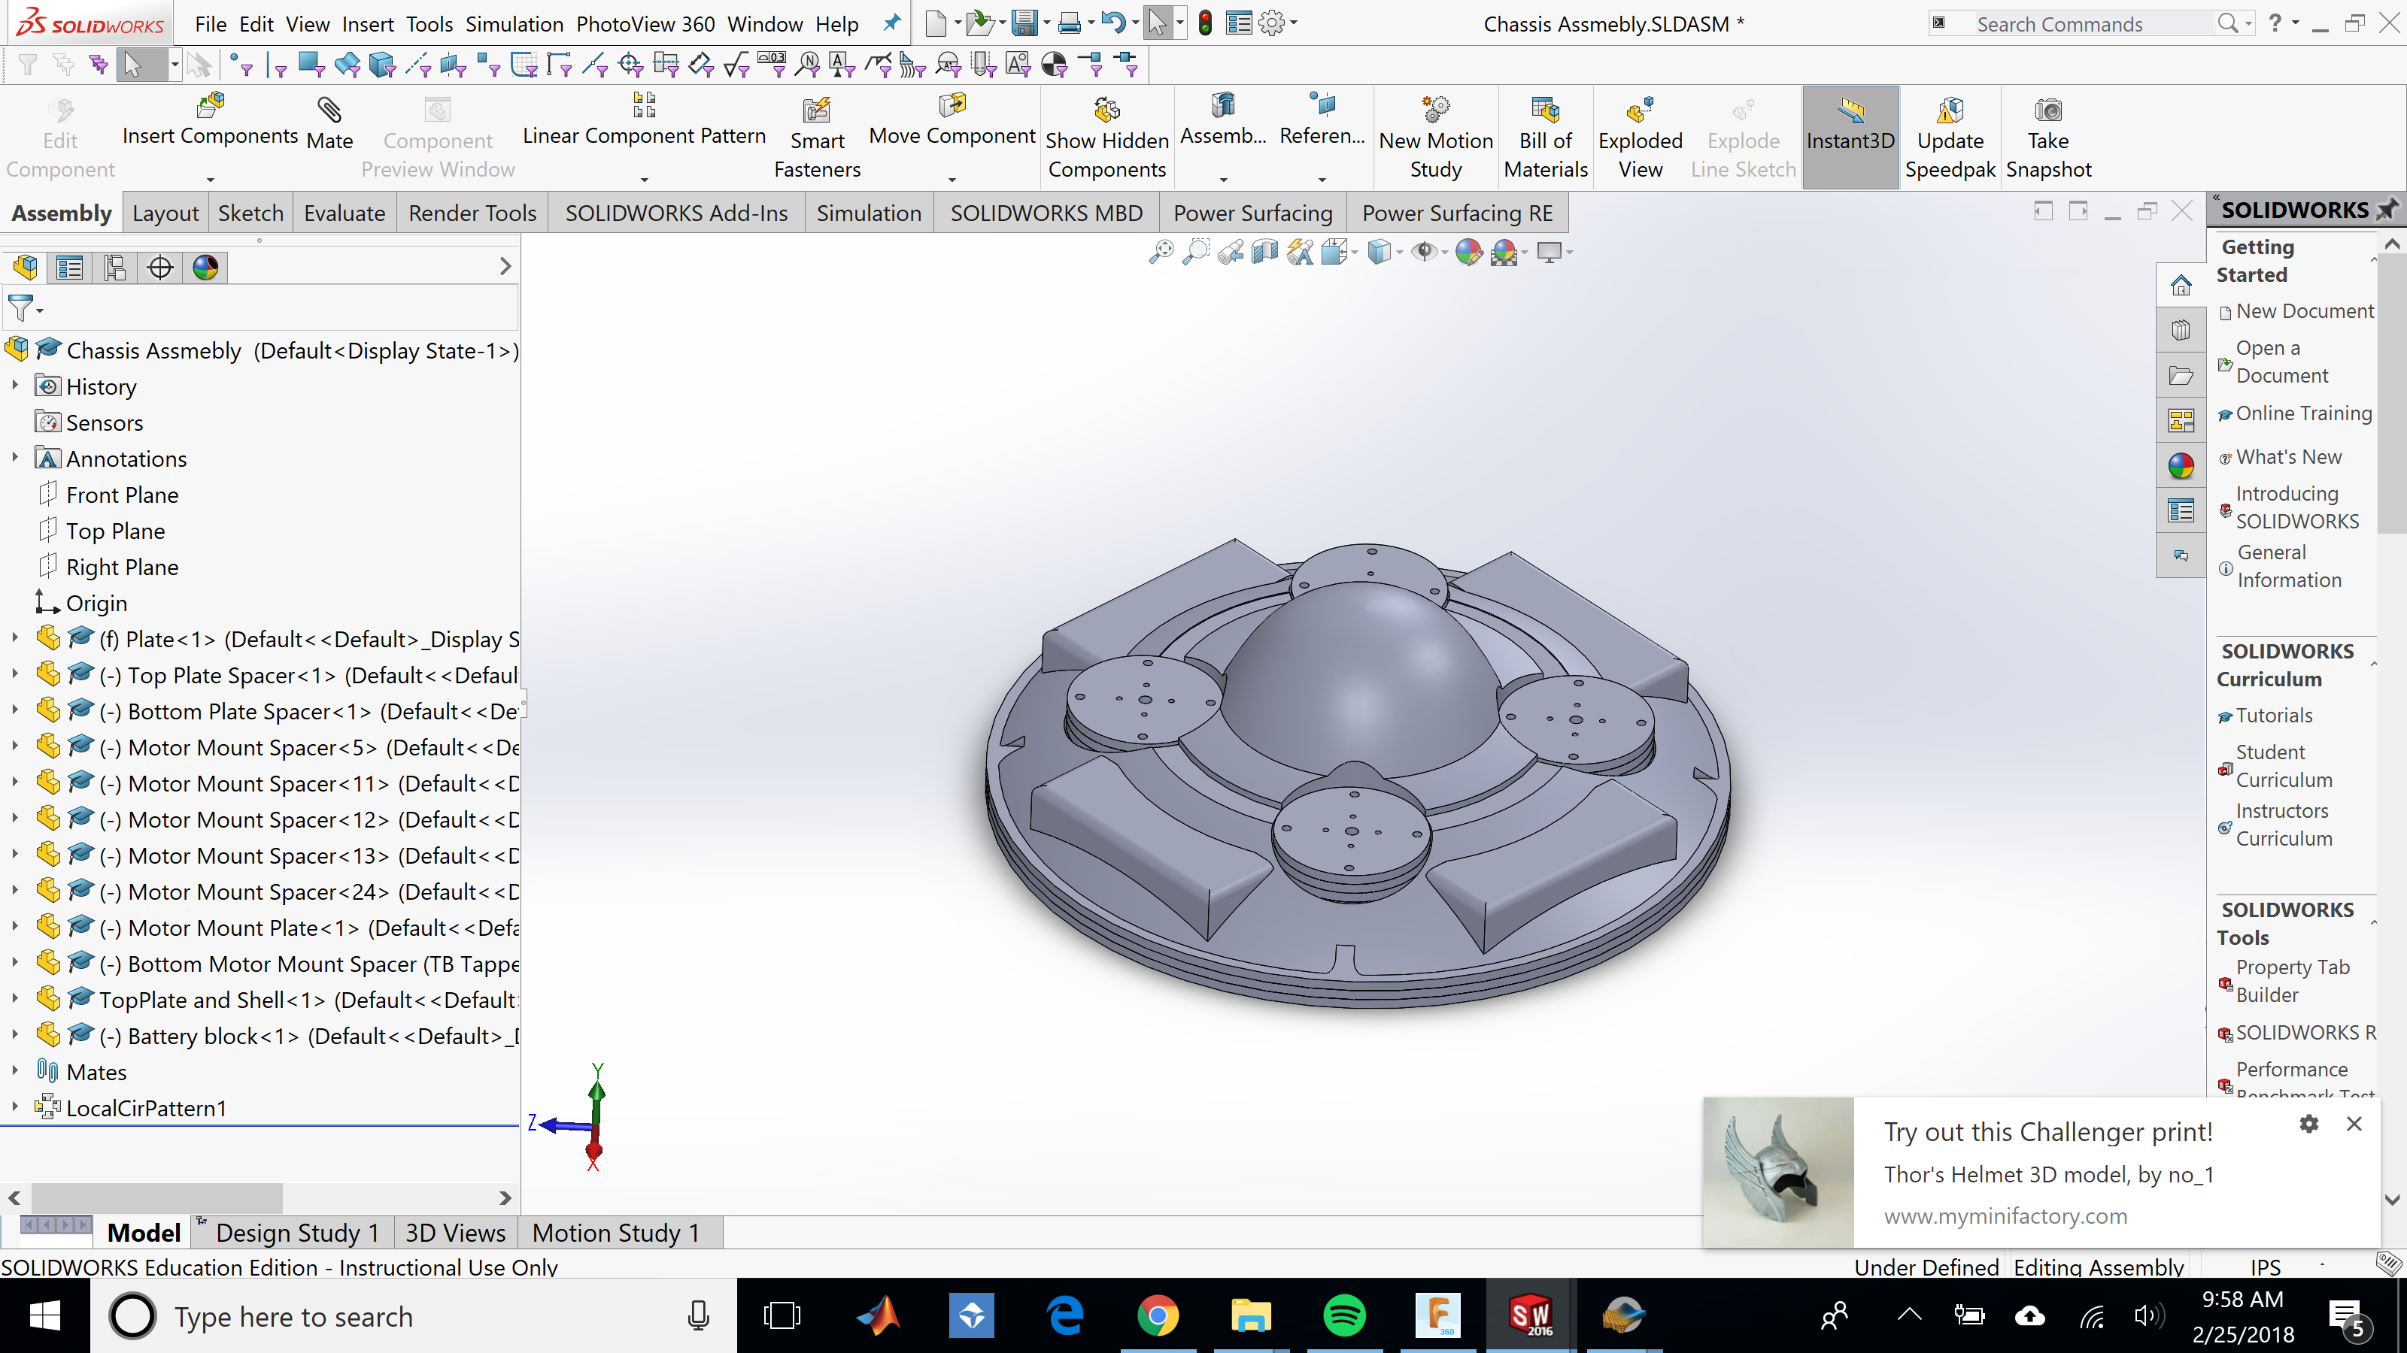
Task: Select the Take Snapshot camera icon
Action: [x=2047, y=111]
